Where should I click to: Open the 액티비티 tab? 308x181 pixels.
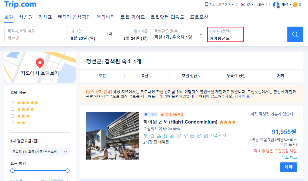pos(106,17)
